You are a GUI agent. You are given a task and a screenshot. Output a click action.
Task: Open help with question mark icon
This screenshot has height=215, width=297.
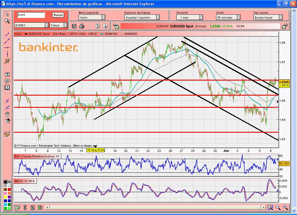[x=97, y=26]
